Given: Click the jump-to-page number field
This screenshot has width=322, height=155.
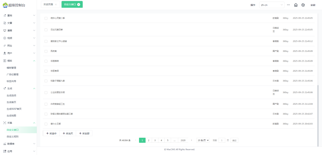Looking at the screenshot, I should pyautogui.click(x=222, y=140).
